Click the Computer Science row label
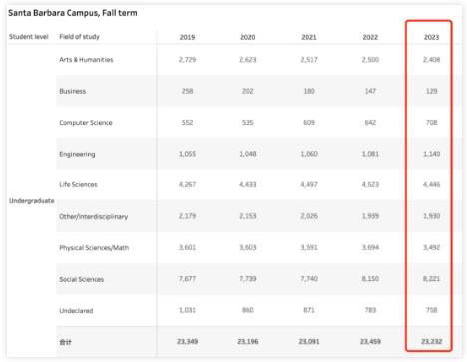The image size is (467, 362). [86, 123]
